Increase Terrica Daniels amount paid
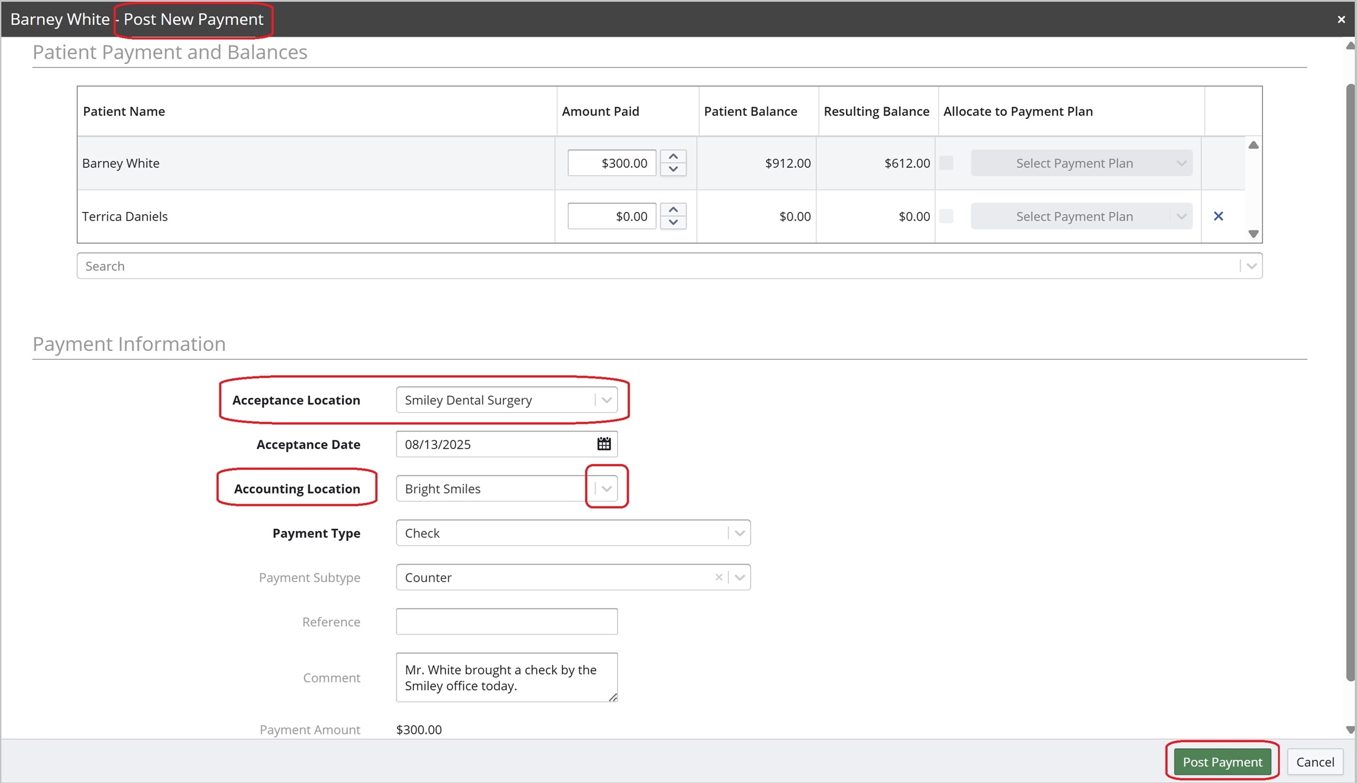The height and width of the screenshot is (783, 1357). (x=673, y=210)
